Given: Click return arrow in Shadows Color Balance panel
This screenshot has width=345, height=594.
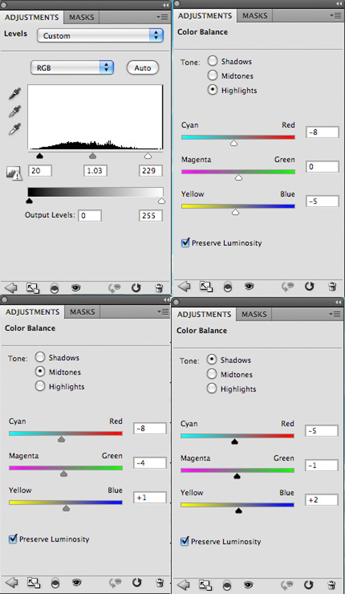Looking at the screenshot, I should tap(183, 585).
